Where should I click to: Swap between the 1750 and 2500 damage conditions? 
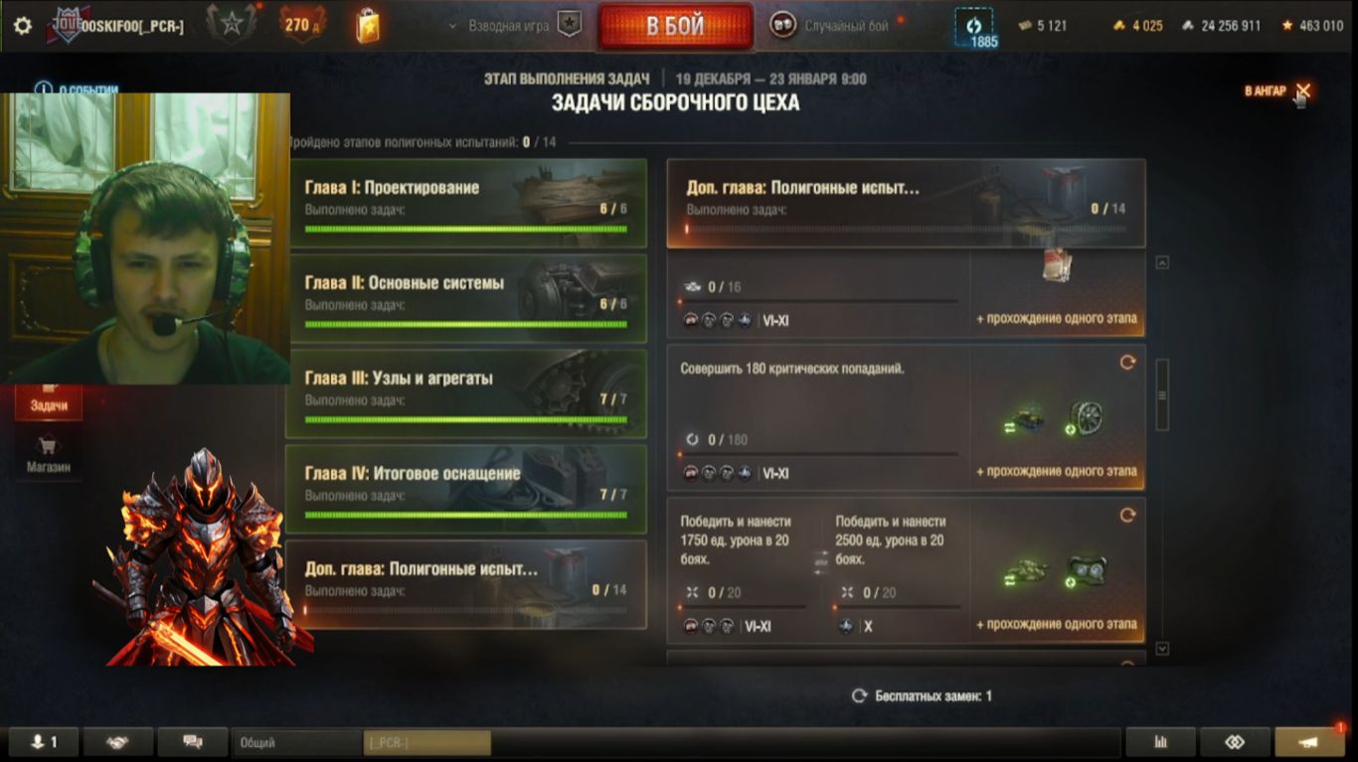[x=820, y=561]
